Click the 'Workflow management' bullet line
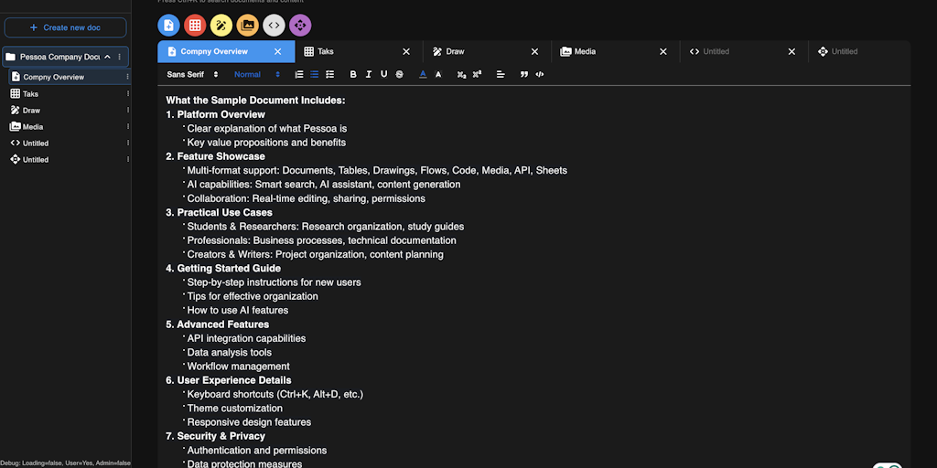The height and width of the screenshot is (468, 937). pyautogui.click(x=239, y=367)
